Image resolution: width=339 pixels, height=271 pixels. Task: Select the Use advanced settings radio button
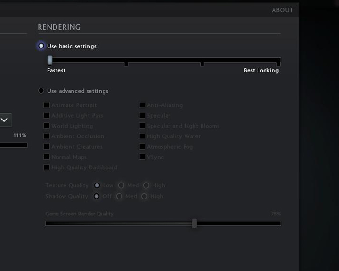[41, 90]
